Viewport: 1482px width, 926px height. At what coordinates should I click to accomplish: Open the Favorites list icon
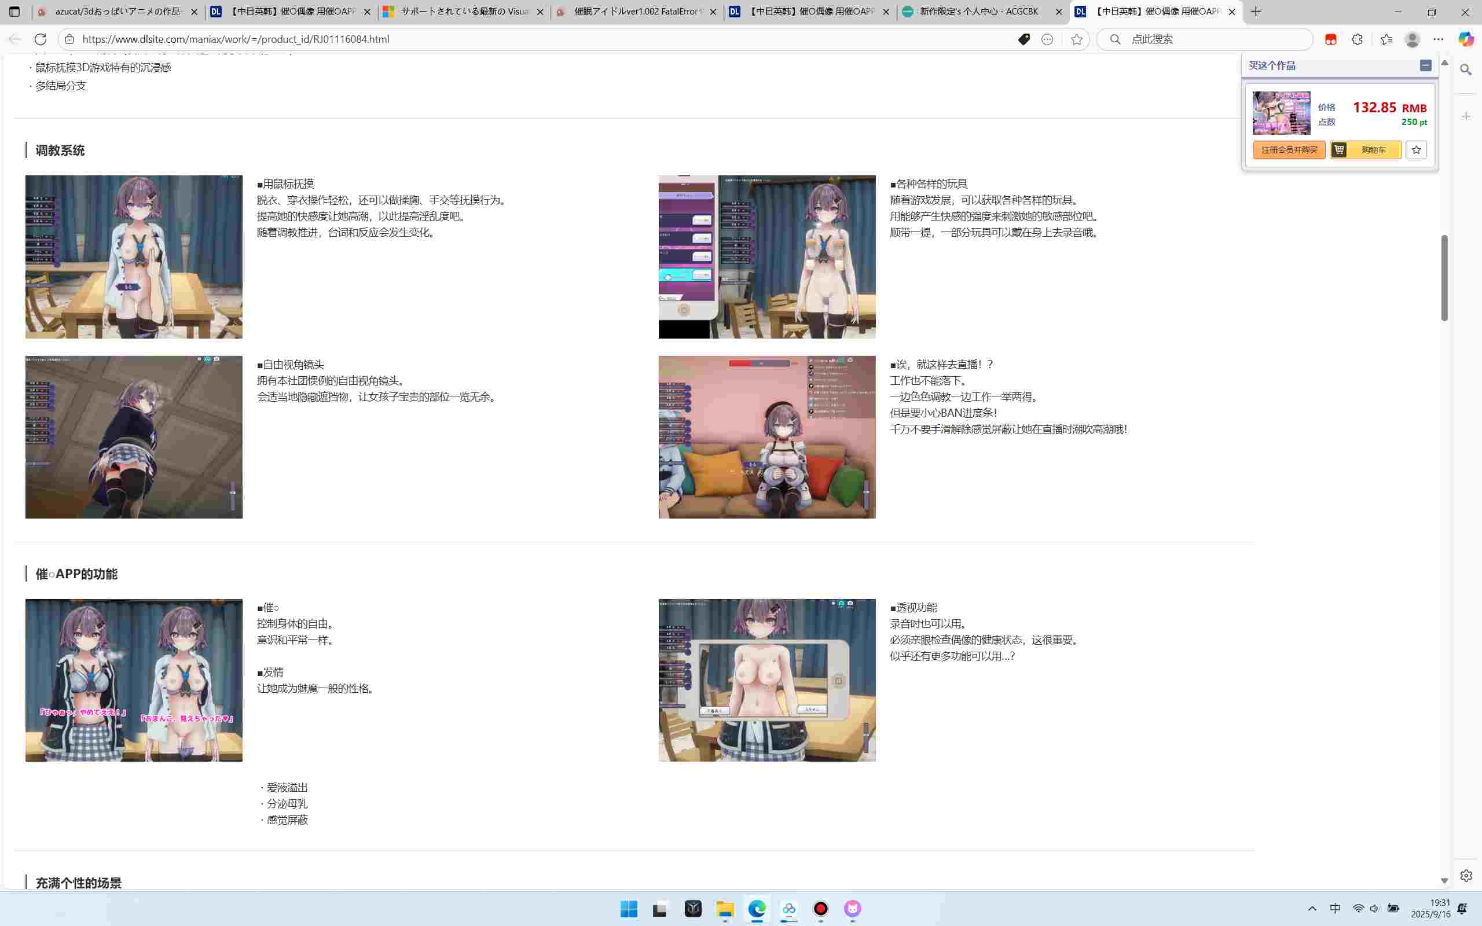[1386, 39]
